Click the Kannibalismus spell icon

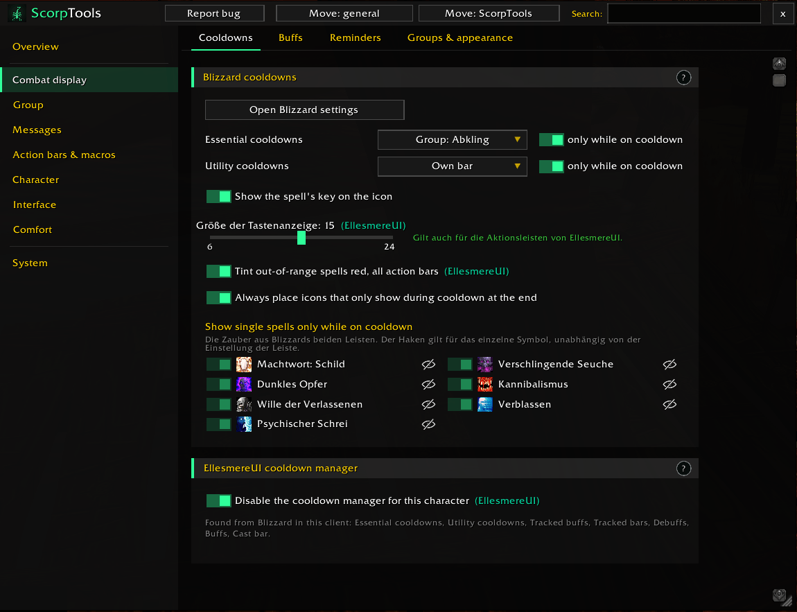point(485,384)
